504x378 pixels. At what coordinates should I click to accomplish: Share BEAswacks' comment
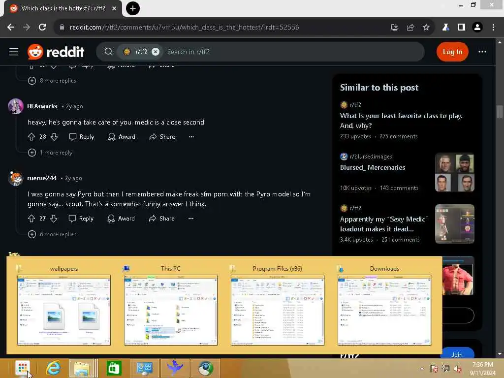click(162, 137)
